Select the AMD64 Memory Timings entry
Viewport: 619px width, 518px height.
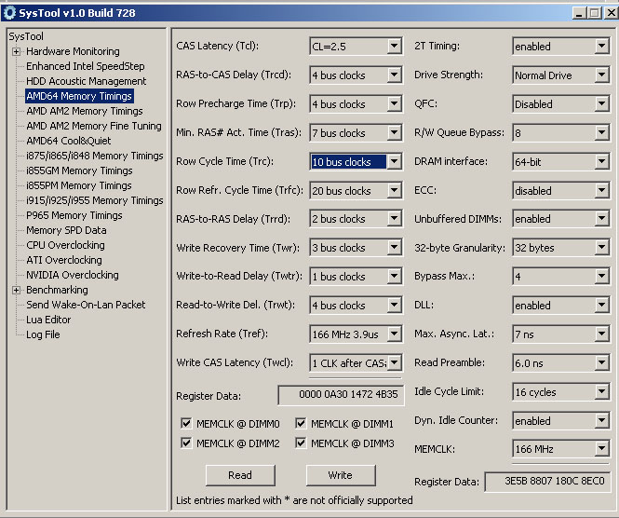79,96
